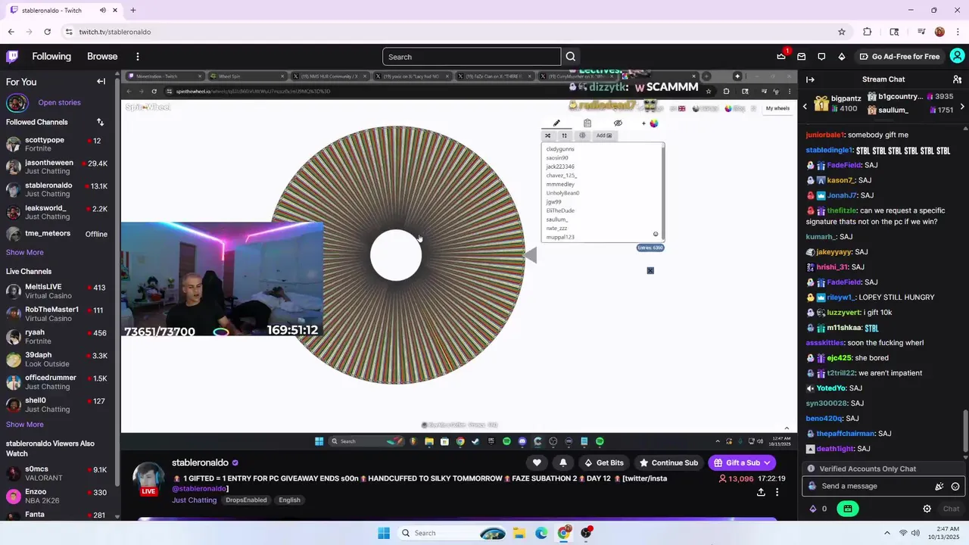Collapse the Stream Chat panel

coord(810,79)
